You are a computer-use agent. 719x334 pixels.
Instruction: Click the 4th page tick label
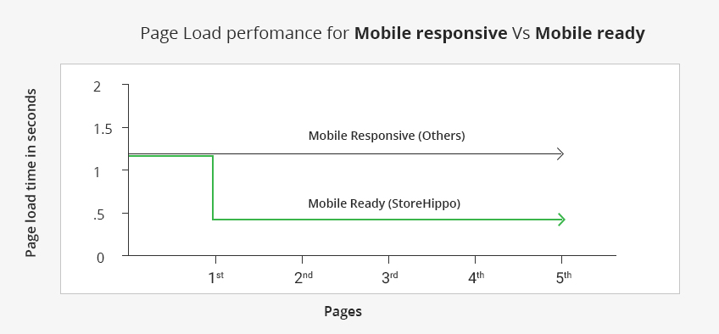click(476, 278)
